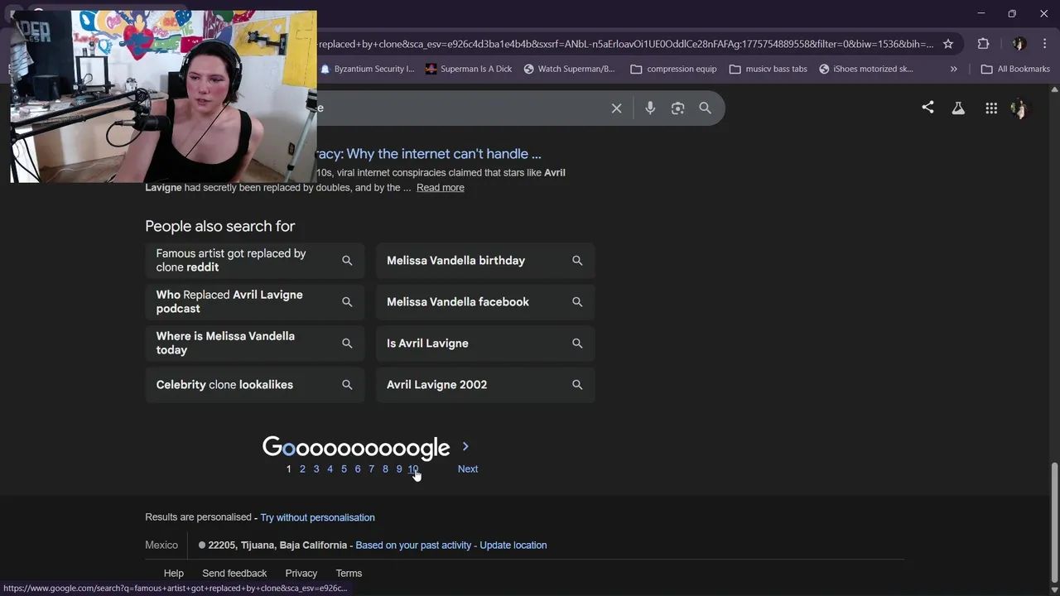This screenshot has width=1060, height=596.
Task: Open the Google apps grid
Action: [991, 108]
